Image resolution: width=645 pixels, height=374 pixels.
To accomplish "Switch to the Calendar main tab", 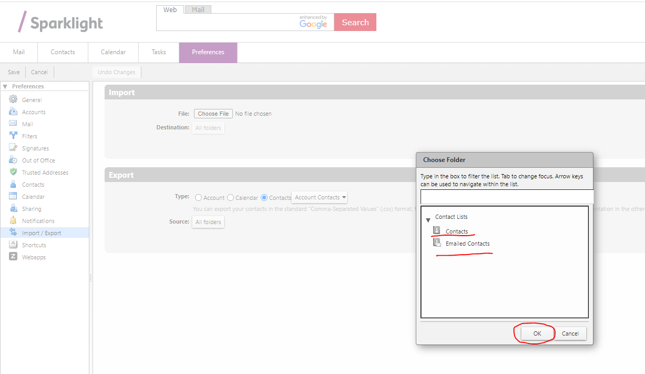I will 113,52.
